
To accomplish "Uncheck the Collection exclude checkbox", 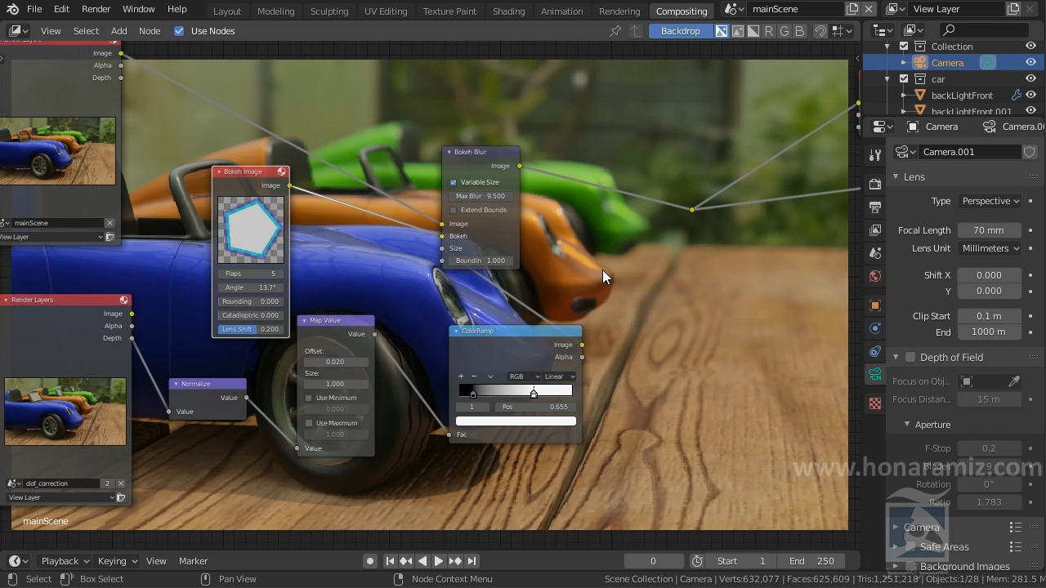I will pyautogui.click(x=904, y=47).
